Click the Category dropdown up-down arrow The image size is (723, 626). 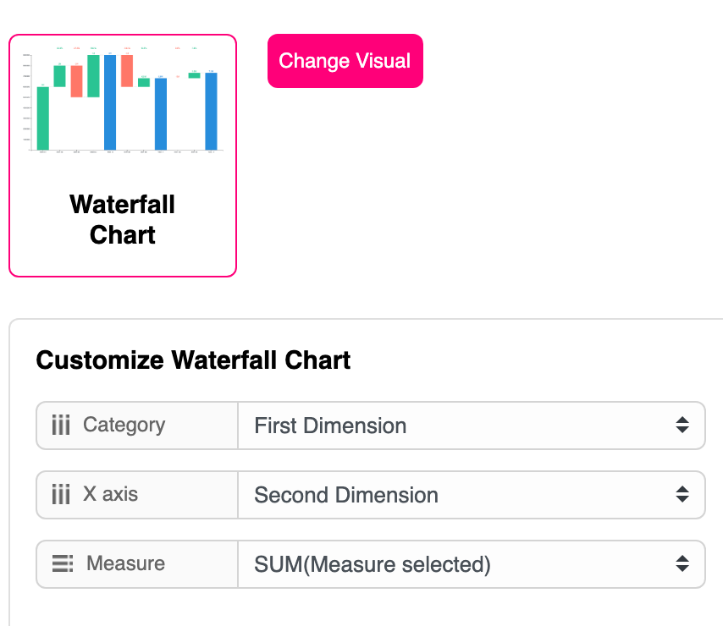[x=682, y=426]
